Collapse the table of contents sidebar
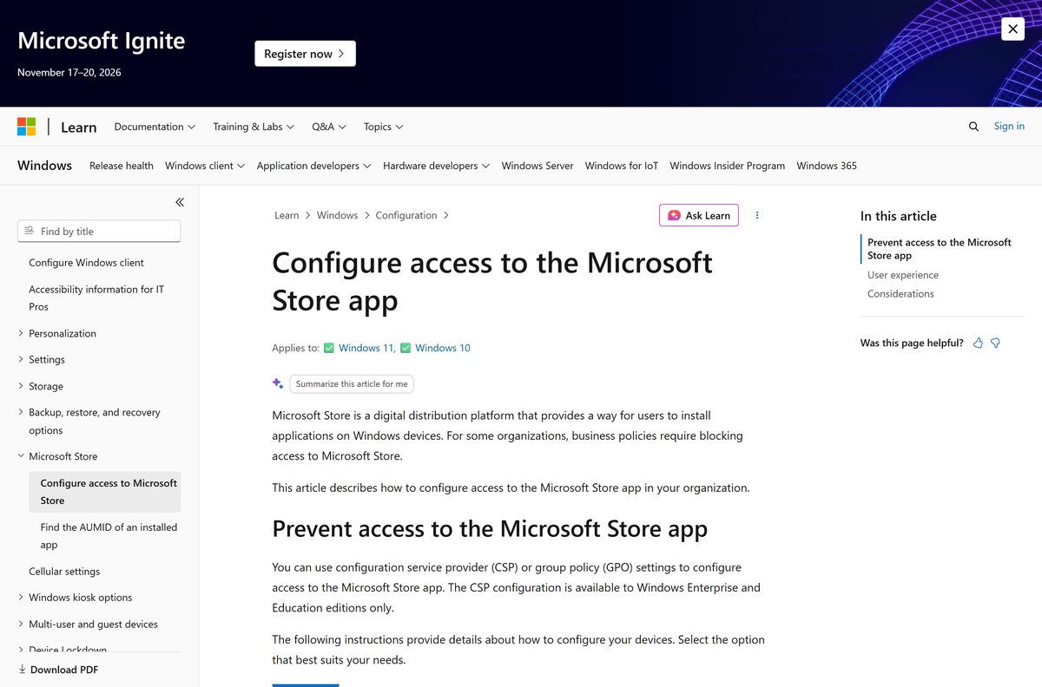This screenshot has width=1042, height=687. pos(180,202)
